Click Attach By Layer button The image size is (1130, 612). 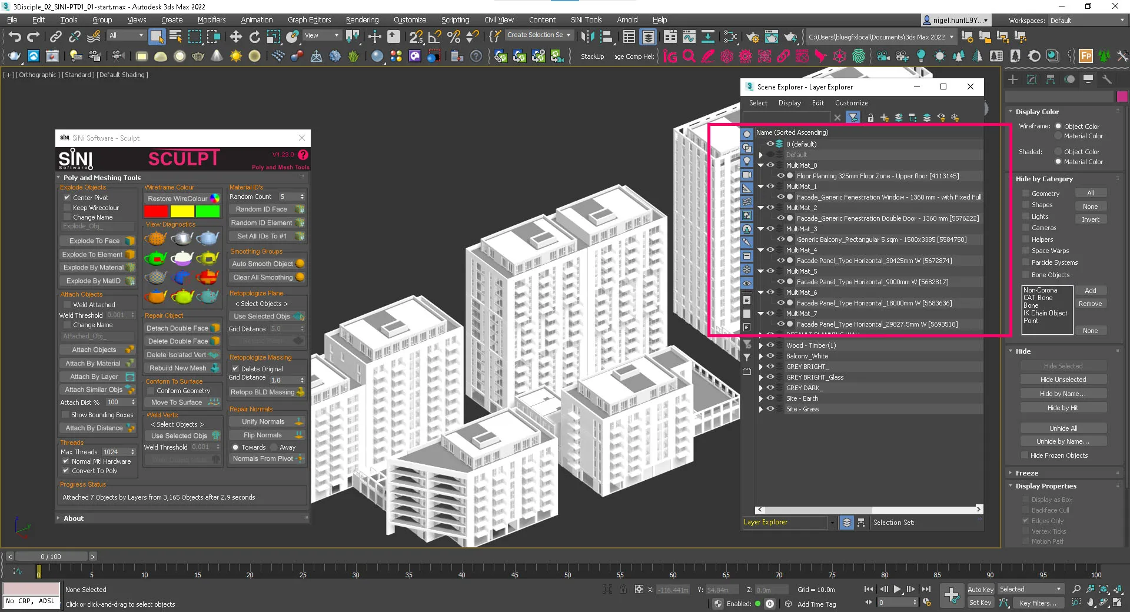tap(98, 377)
